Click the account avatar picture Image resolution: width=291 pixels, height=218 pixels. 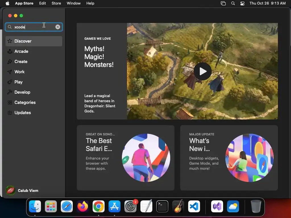pos(11,190)
